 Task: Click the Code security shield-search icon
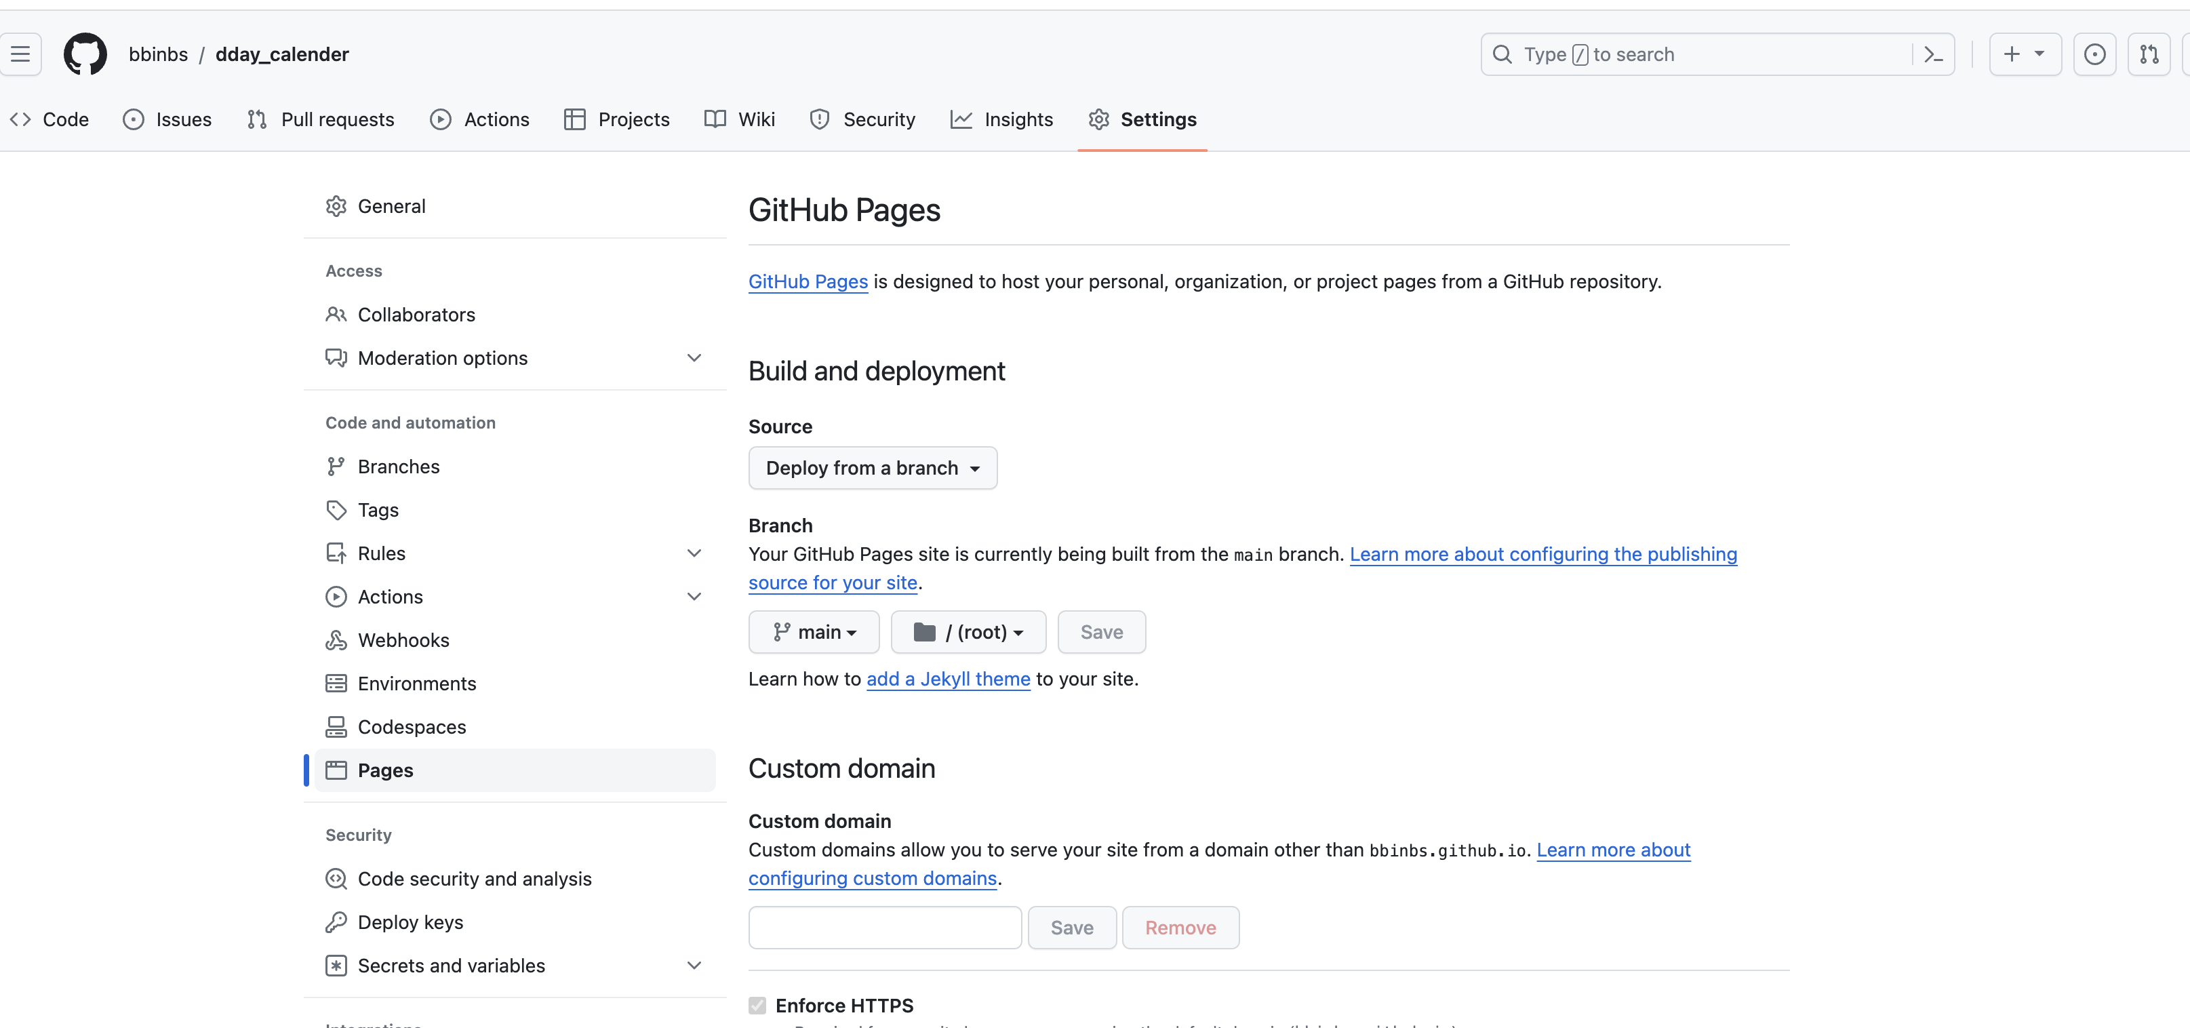click(x=336, y=879)
